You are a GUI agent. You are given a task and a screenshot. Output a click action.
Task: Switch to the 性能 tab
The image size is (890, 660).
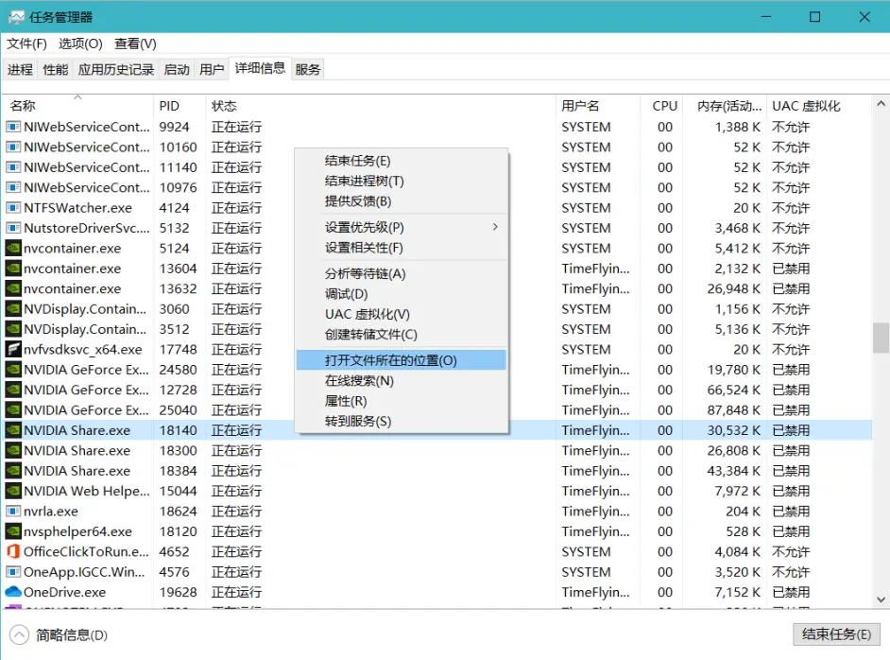point(54,68)
